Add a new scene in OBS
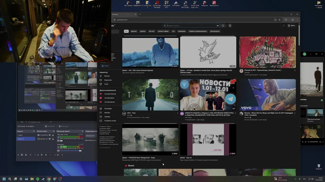The height and width of the screenshot is (182, 325). 18,155
